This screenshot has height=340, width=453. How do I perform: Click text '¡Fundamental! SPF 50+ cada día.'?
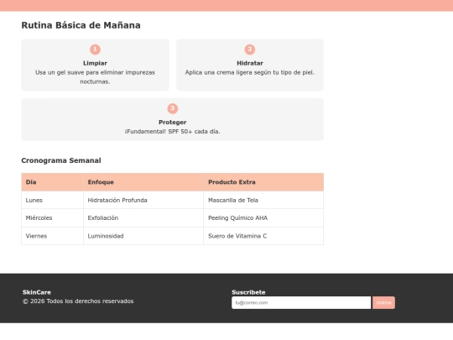tap(173, 132)
